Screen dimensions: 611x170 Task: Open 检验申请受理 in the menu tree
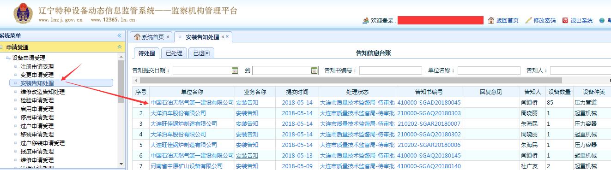click(x=37, y=100)
